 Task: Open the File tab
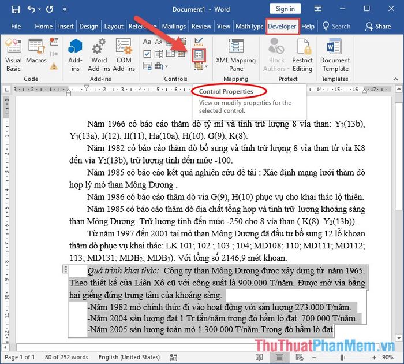[x=16, y=27]
